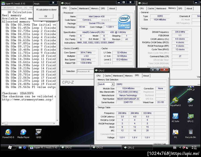Select Memory tab in front CPU-Z SPD window
Image resolution: width=201 pixels, height=157 pixels.
tap(129, 76)
